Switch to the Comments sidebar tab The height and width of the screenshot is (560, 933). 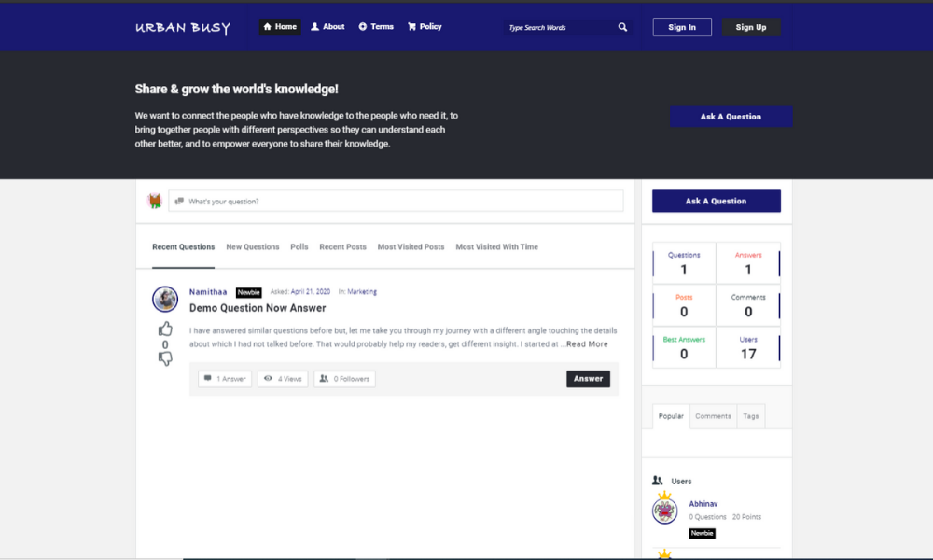click(x=713, y=416)
